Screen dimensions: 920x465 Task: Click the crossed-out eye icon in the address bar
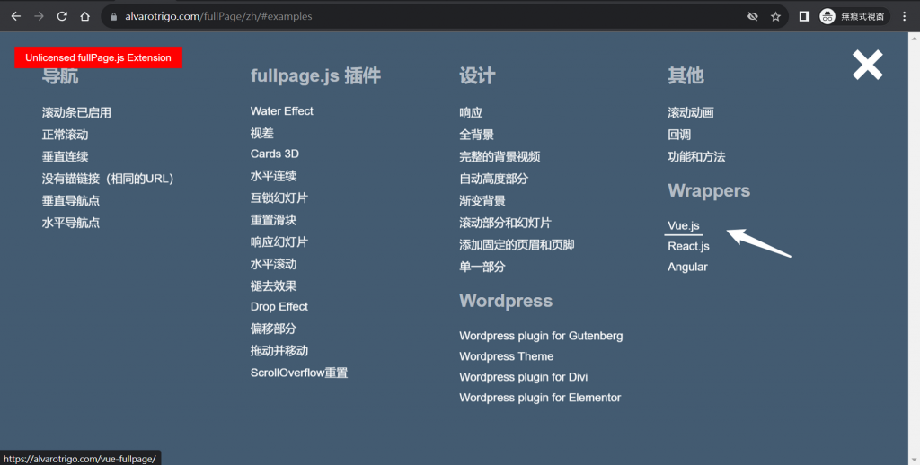point(752,16)
